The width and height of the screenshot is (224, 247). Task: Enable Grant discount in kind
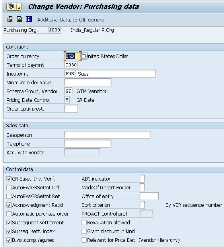pyautogui.click(x=84, y=231)
